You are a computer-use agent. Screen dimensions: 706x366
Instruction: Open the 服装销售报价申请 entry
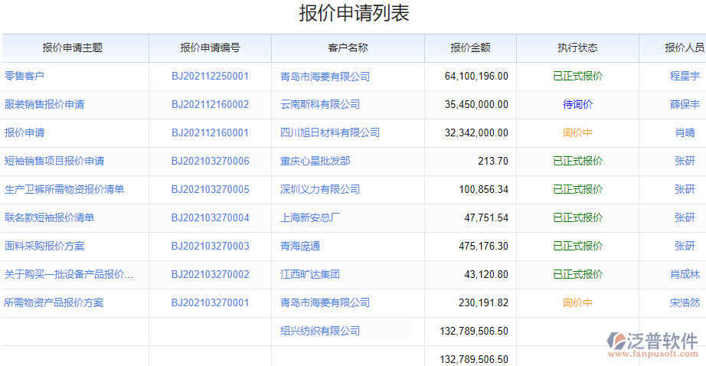pyautogui.click(x=44, y=104)
